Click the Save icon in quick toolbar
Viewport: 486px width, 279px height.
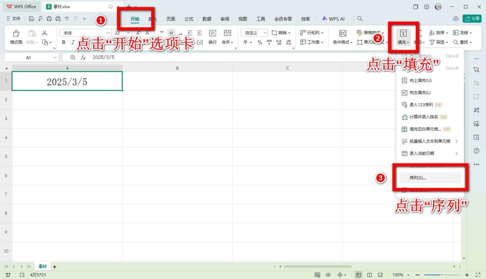click(x=32, y=19)
